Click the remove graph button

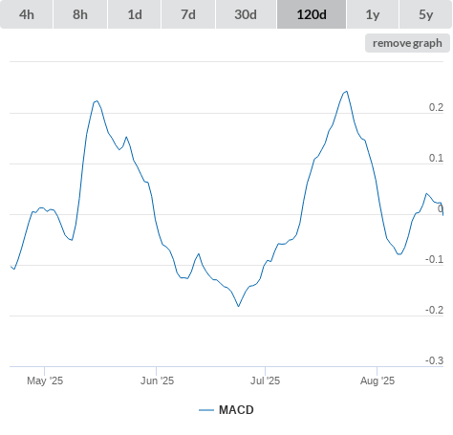[407, 43]
